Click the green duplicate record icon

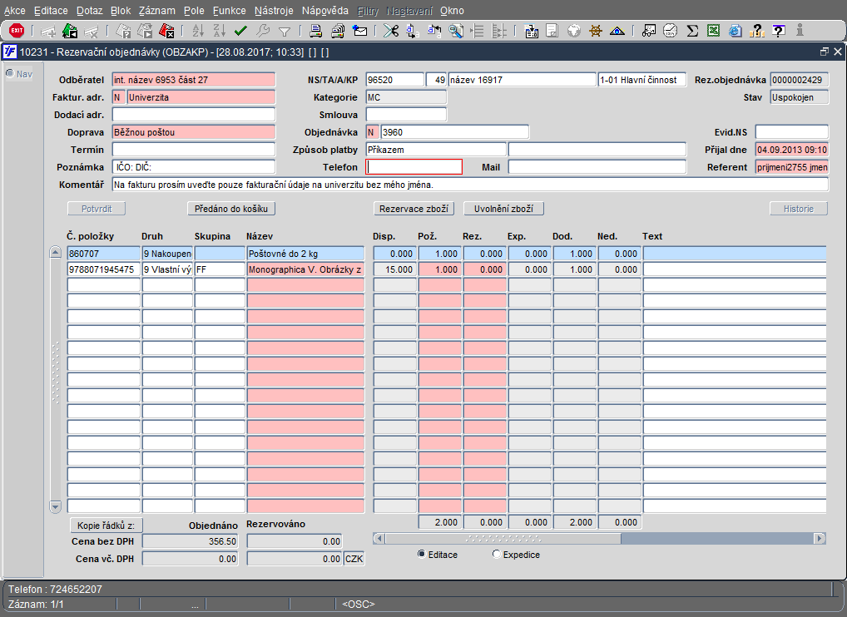coord(70,31)
